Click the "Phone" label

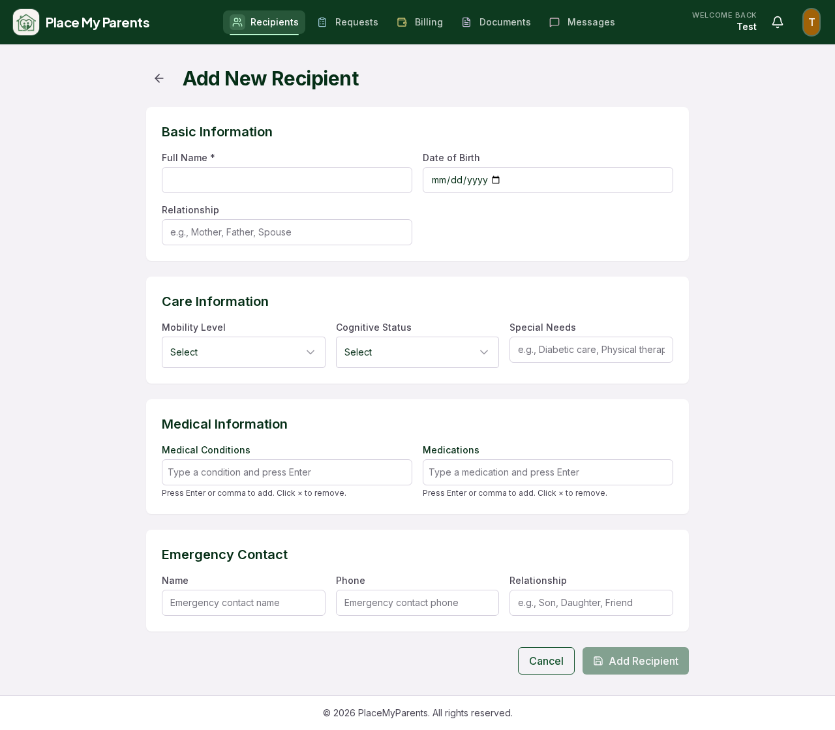click(350, 581)
